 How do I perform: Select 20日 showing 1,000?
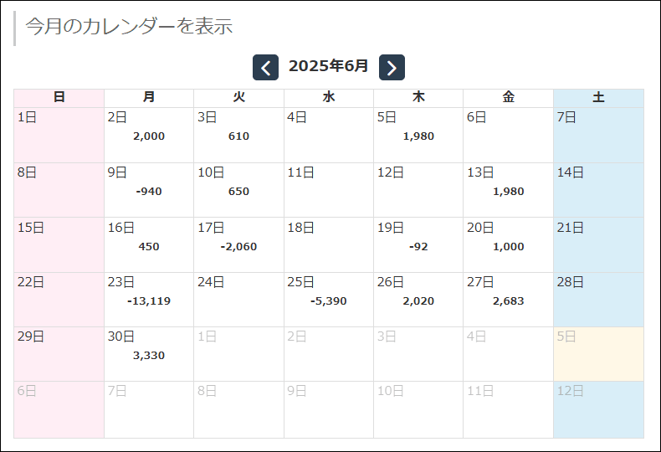pos(508,245)
